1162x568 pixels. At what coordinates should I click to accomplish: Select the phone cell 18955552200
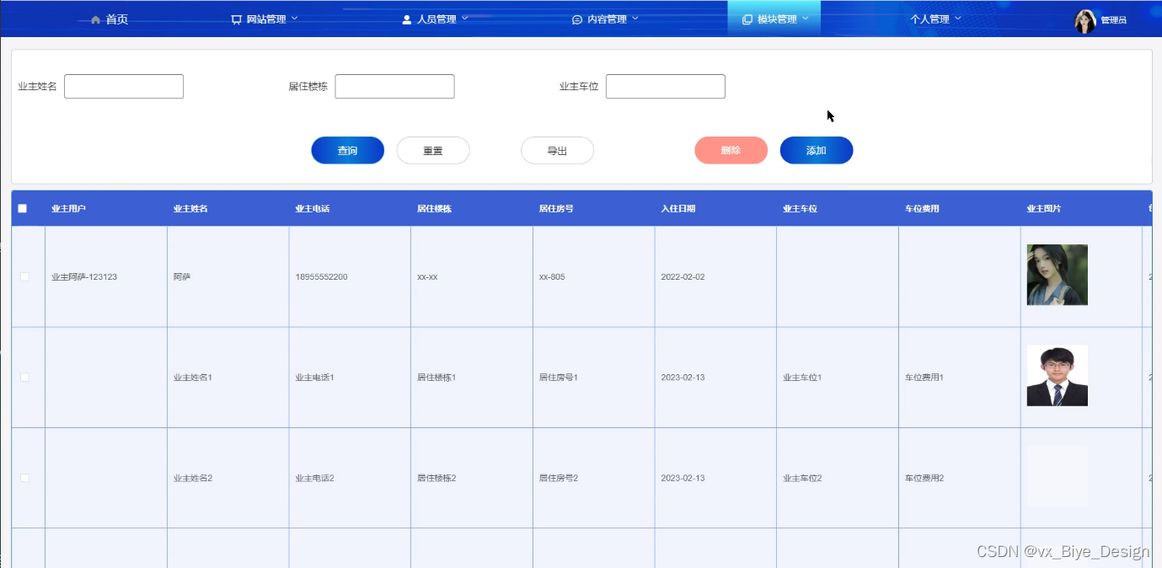click(x=321, y=276)
